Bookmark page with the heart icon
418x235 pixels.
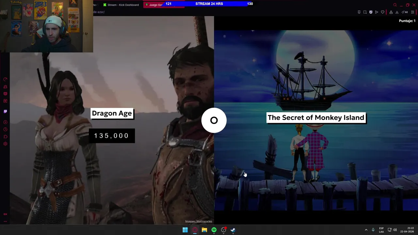(383, 12)
